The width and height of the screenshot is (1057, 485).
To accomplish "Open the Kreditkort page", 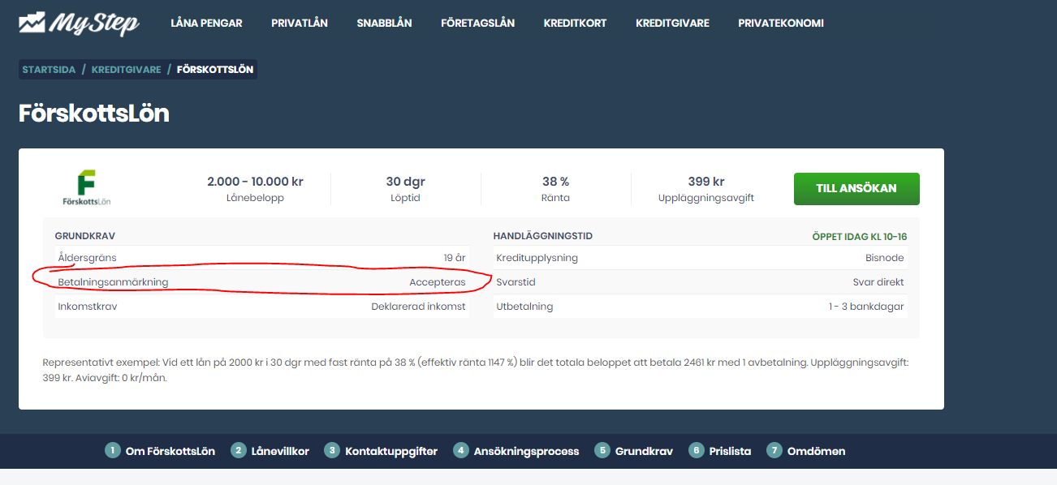I will [x=575, y=24].
